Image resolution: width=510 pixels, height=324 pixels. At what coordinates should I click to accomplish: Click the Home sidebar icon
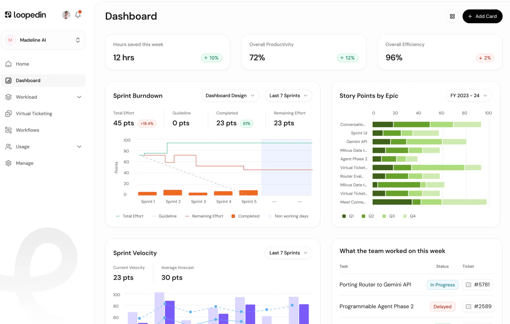tap(9, 64)
